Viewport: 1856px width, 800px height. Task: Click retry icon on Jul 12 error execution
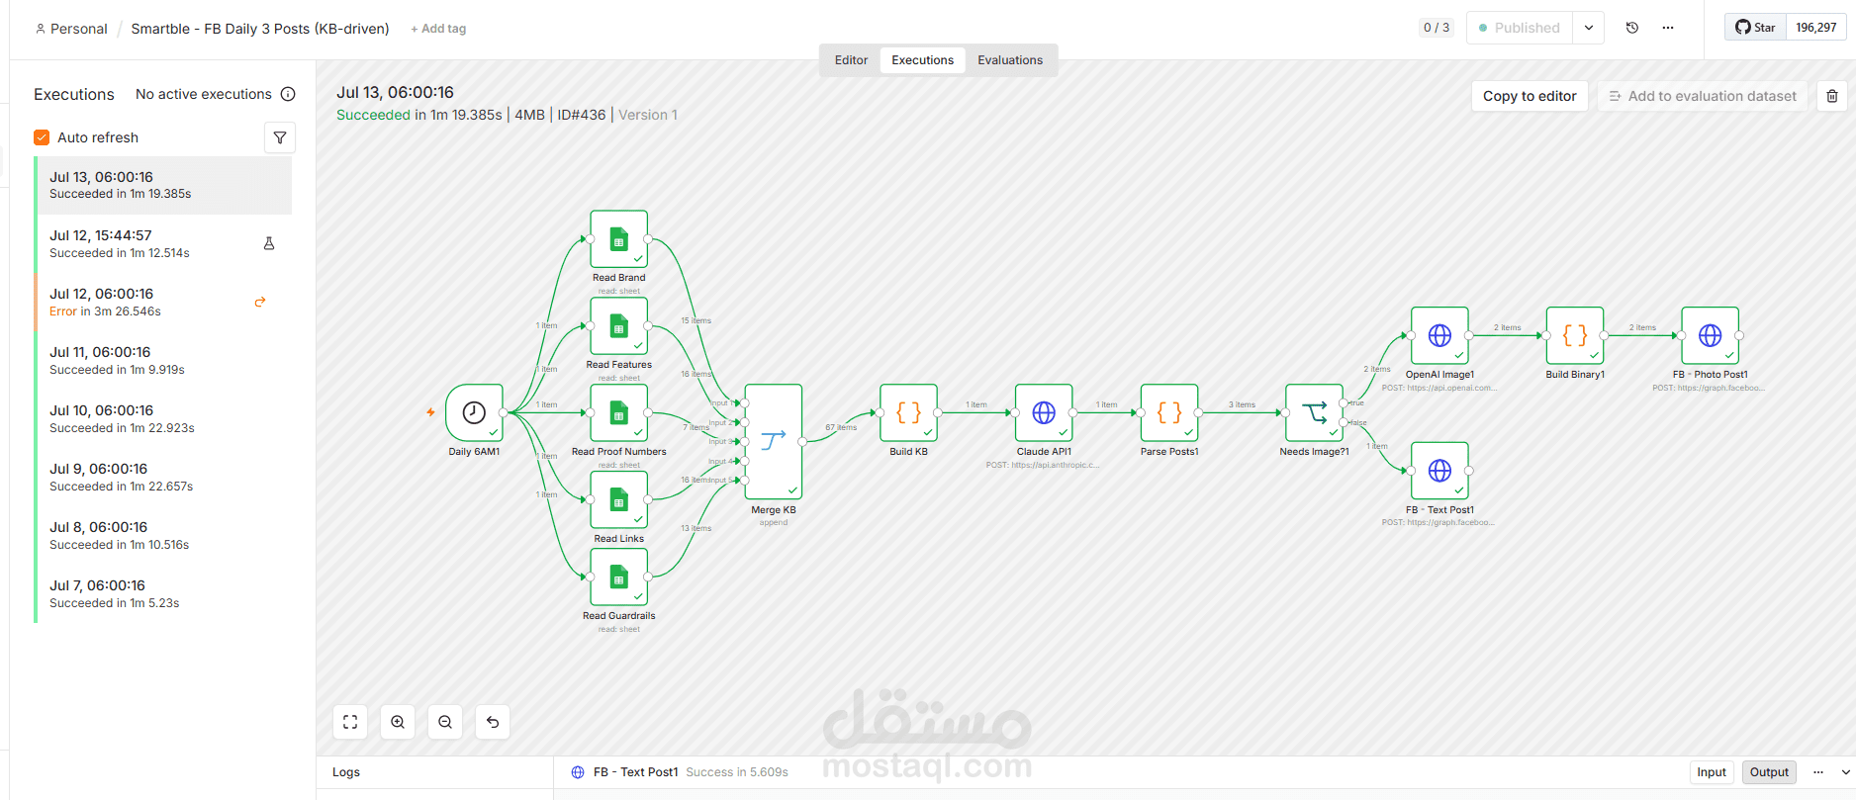pyautogui.click(x=260, y=302)
